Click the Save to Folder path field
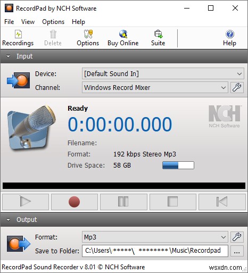The height and width of the screenshot is (273, 248). [155, 251]
